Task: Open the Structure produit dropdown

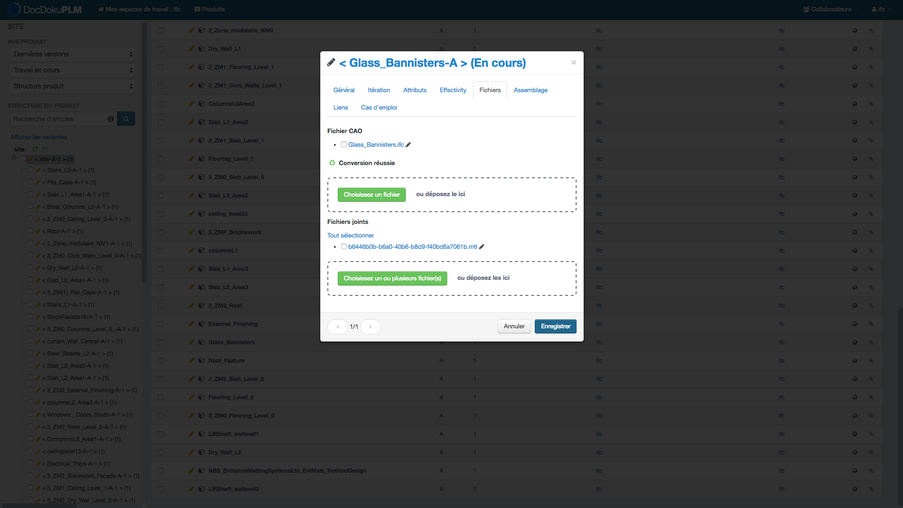Action: pyautogui.click(x=73, y=87)
